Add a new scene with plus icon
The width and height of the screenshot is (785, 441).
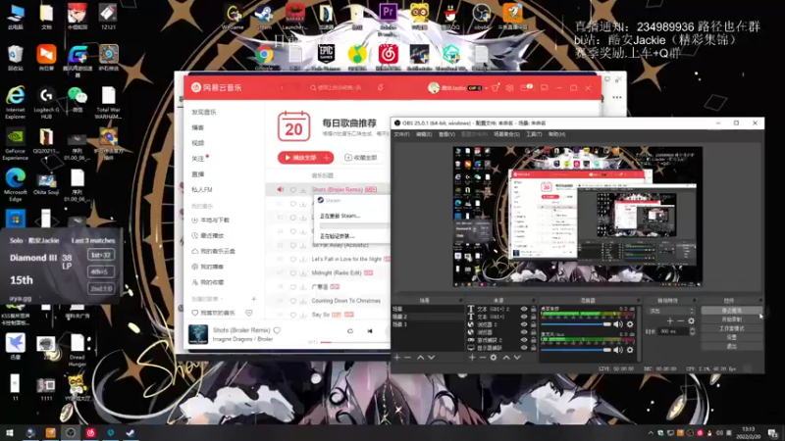(x=397, y=358)
